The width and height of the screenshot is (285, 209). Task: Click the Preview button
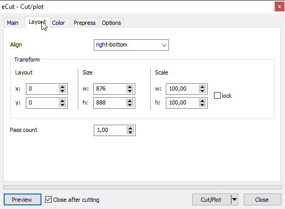pyautogui.click(x=22, y=200)
